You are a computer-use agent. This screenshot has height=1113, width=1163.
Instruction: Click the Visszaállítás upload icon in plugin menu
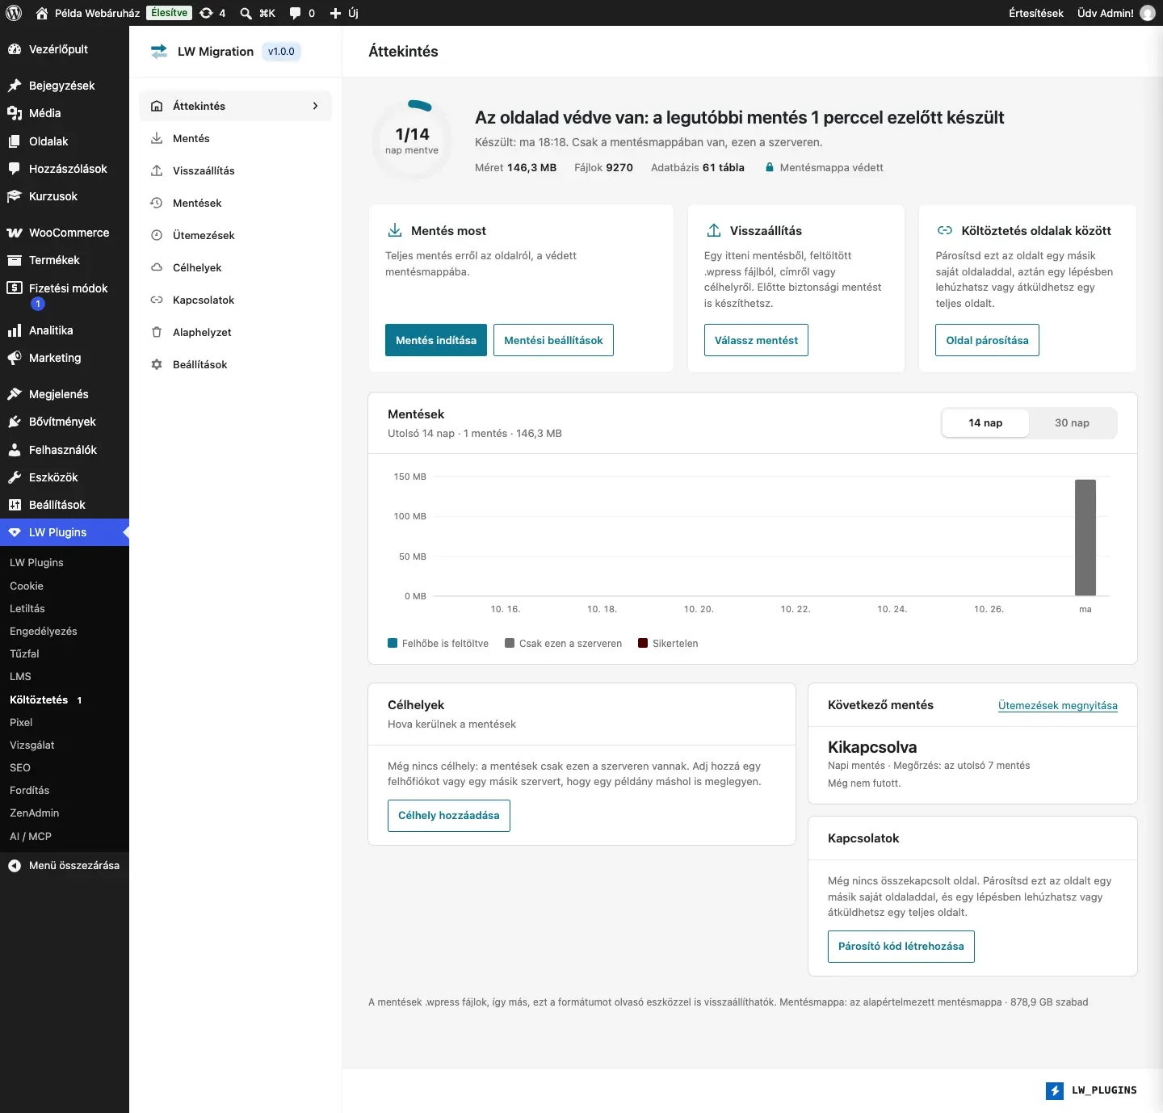[x=157, y=170]
